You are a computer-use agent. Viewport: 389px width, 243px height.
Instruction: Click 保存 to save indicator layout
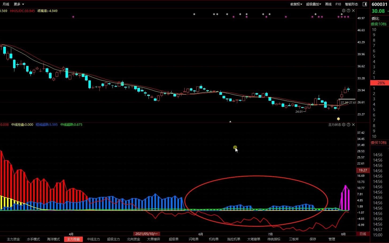pos(313,239)
